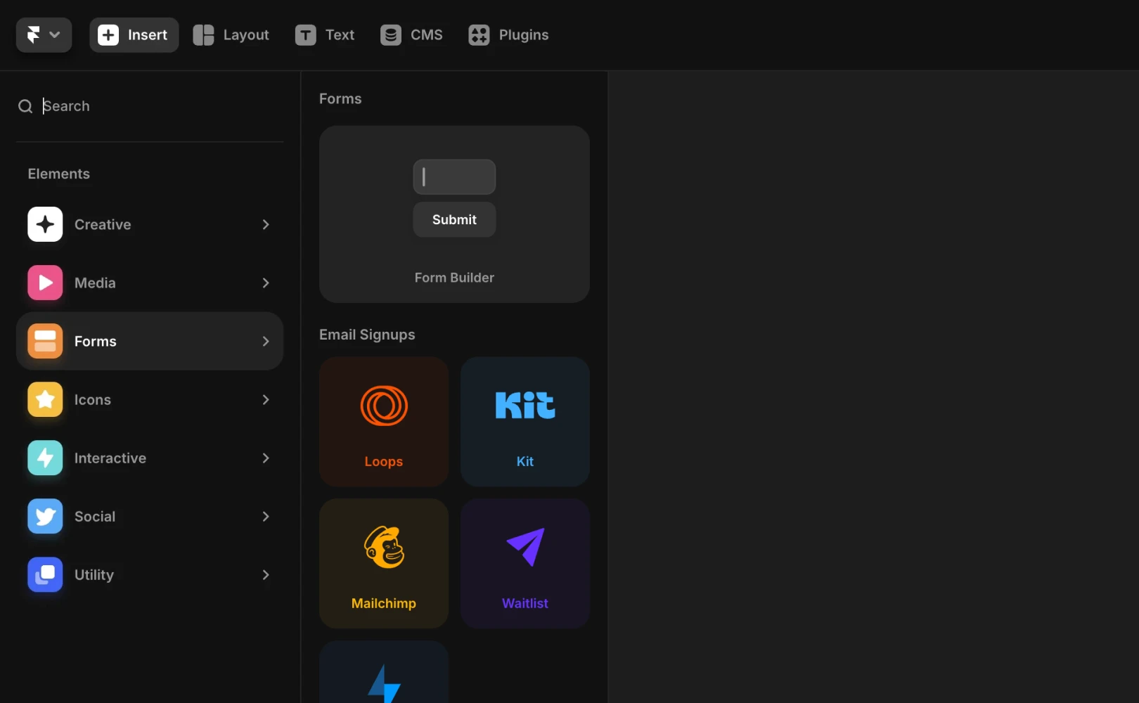1139x703 pixels.
Task: Click the Kit label under logo
Action: [x=525, y=461]
